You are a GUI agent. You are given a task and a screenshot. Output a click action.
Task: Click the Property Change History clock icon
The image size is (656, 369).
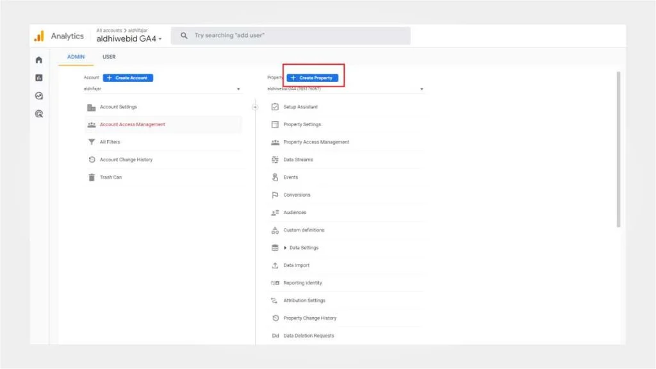tap(275, 318)
